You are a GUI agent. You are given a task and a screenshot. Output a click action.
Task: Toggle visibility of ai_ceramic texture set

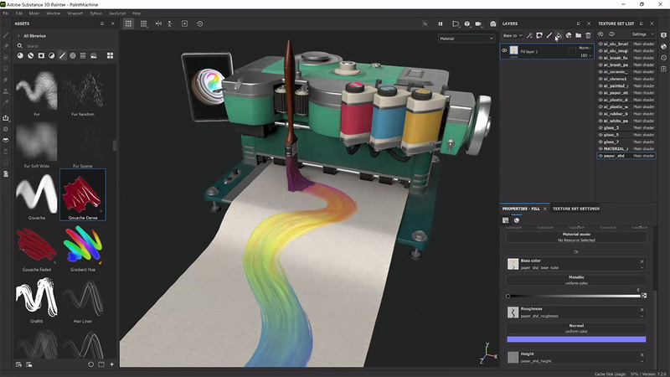(600, 72)
